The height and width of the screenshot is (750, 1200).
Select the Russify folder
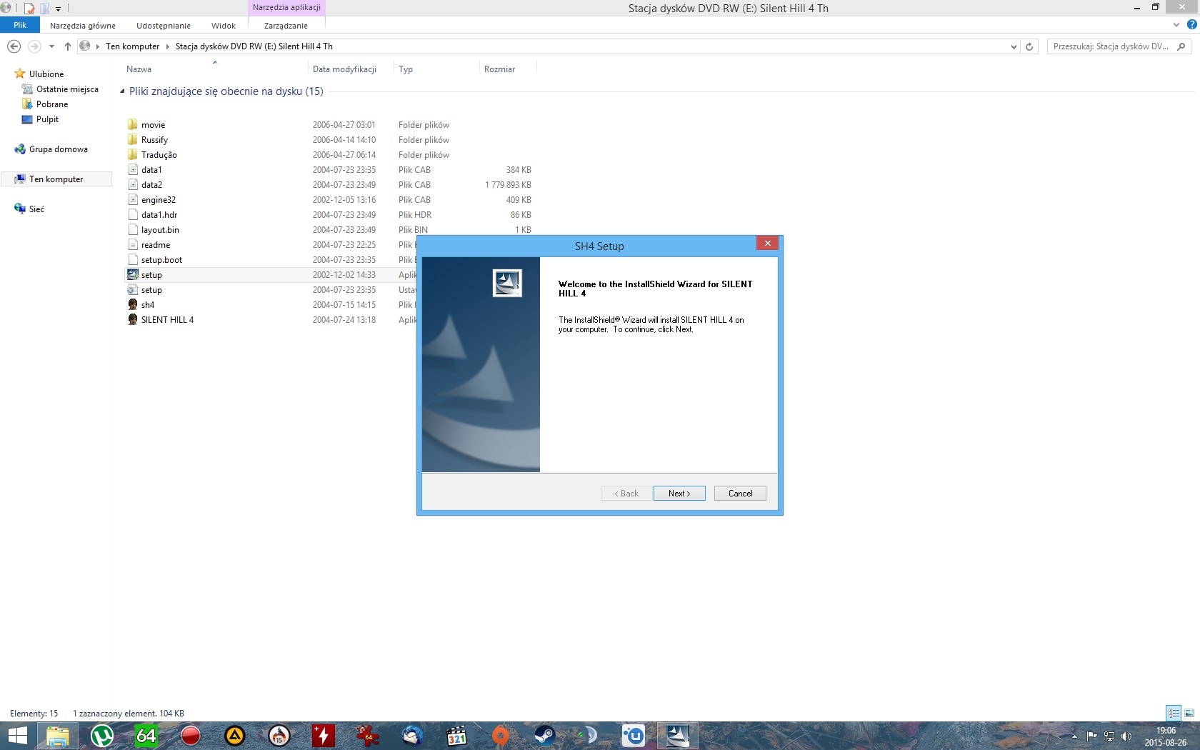(154, 140)
